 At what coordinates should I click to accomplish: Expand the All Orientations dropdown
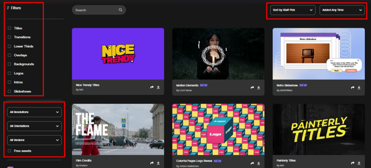34,126
